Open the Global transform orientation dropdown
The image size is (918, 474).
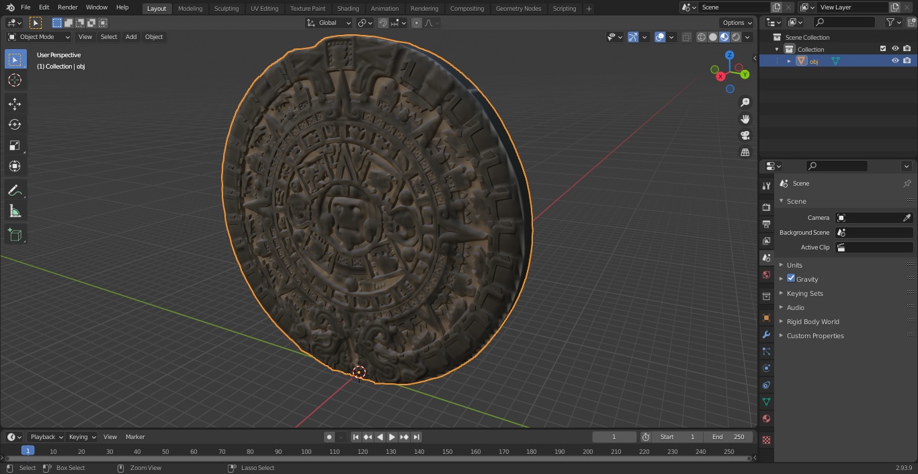(329, 23)
